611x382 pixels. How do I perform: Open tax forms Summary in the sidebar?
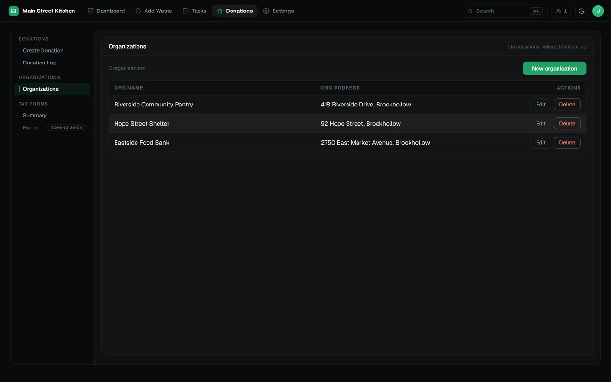tap(53, 115)
